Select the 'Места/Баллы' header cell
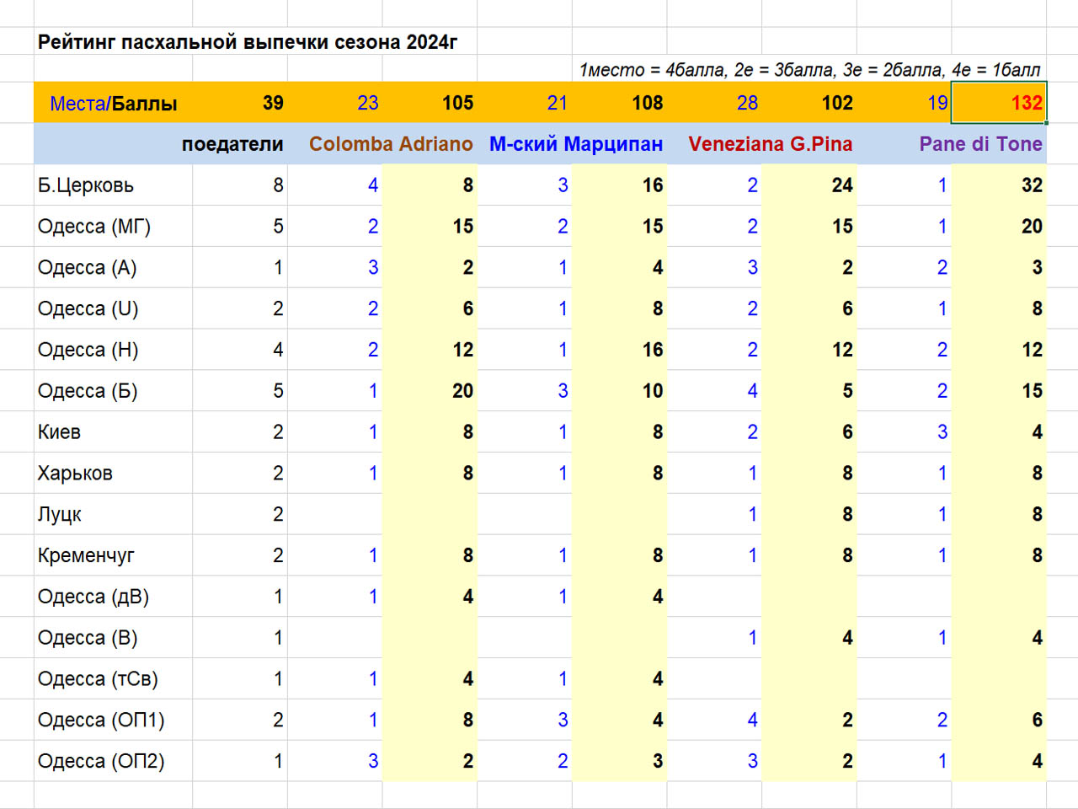1078x809 pixels. click(x=114, y=104)
